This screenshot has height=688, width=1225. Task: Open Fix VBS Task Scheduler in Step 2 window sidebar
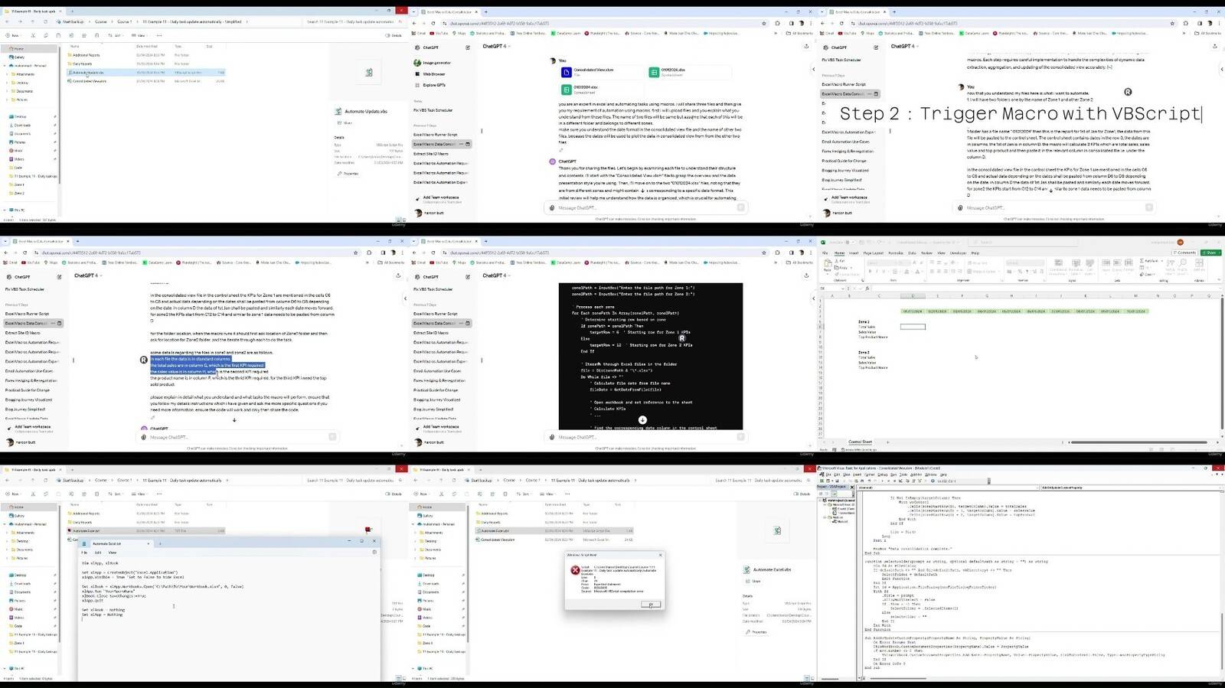[x=841, y=60]
